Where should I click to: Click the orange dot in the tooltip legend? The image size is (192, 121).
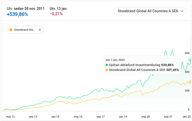click(107, 70)
